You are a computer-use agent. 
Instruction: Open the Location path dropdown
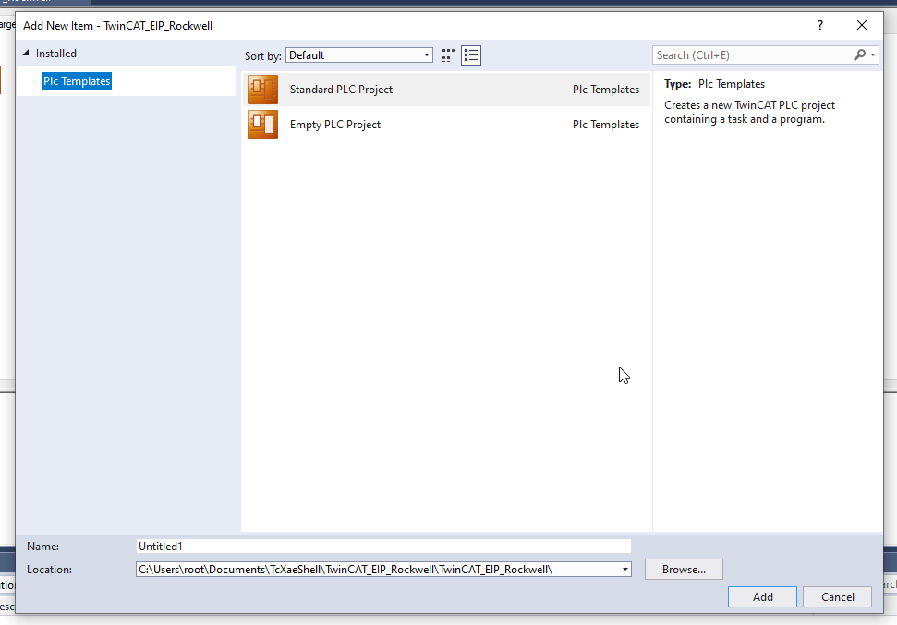point(625,569)
